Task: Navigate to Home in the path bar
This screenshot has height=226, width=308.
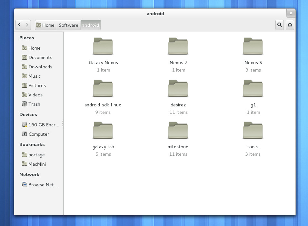Action: click(46, 25)
